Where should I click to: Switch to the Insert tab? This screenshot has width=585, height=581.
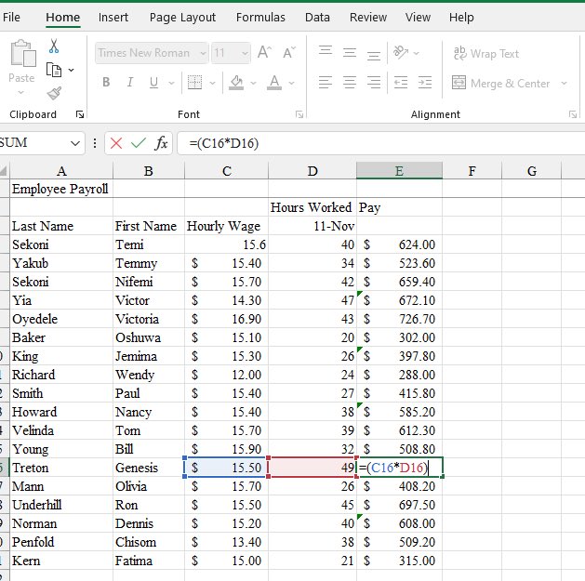pyautogui.click(x=113, y=17)
